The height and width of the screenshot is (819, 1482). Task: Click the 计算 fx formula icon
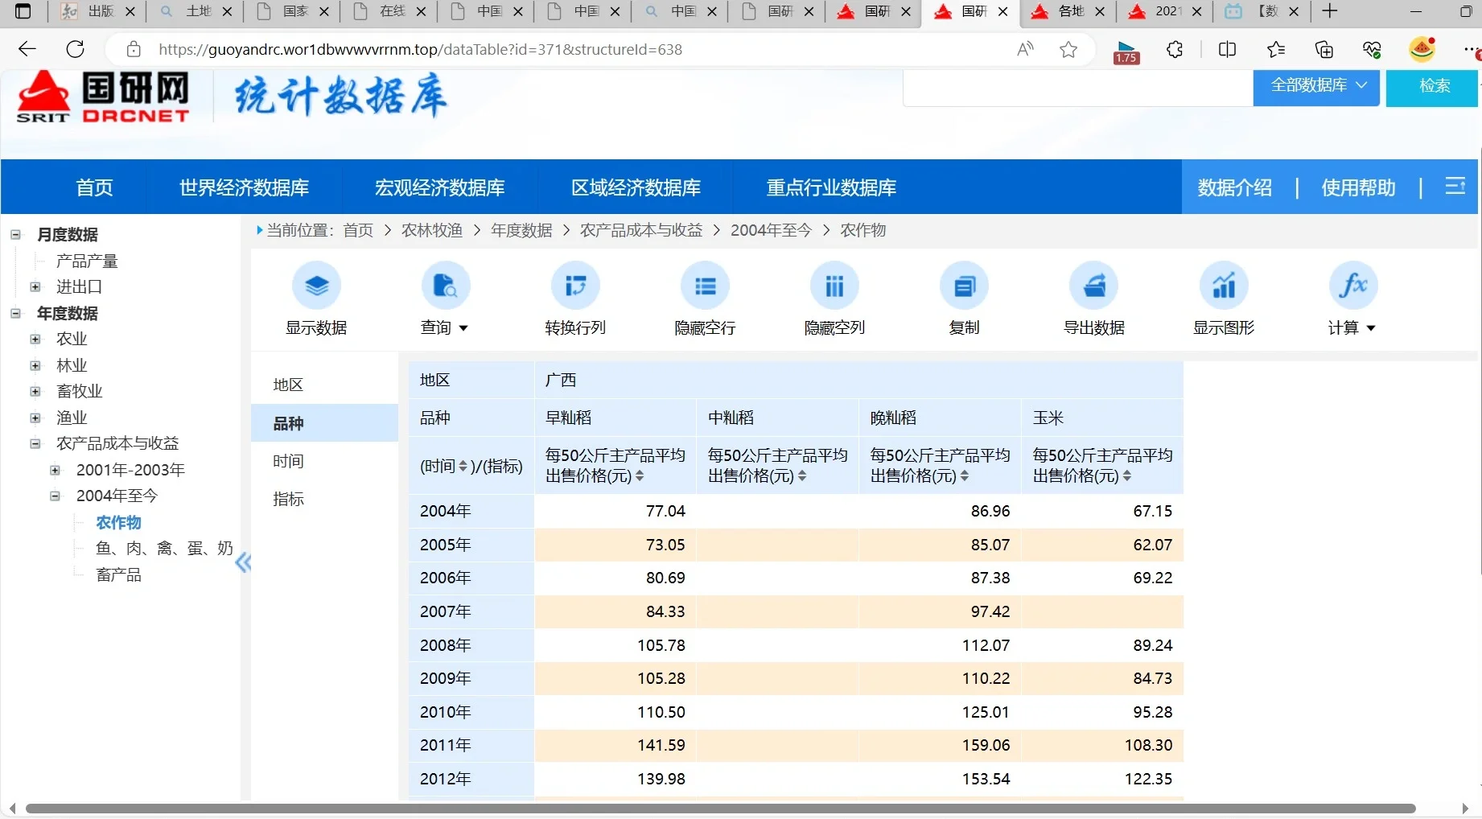click(x=1353, y=286)
